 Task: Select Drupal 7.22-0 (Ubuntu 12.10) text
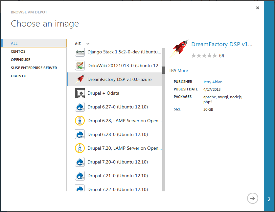click(x=118, y=189)
